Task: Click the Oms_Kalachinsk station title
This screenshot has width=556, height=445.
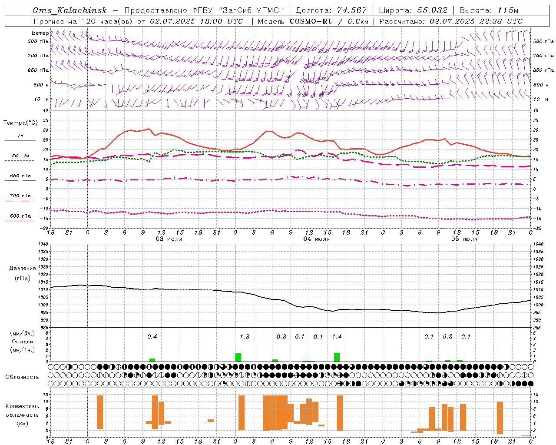Action: (69, 10)
